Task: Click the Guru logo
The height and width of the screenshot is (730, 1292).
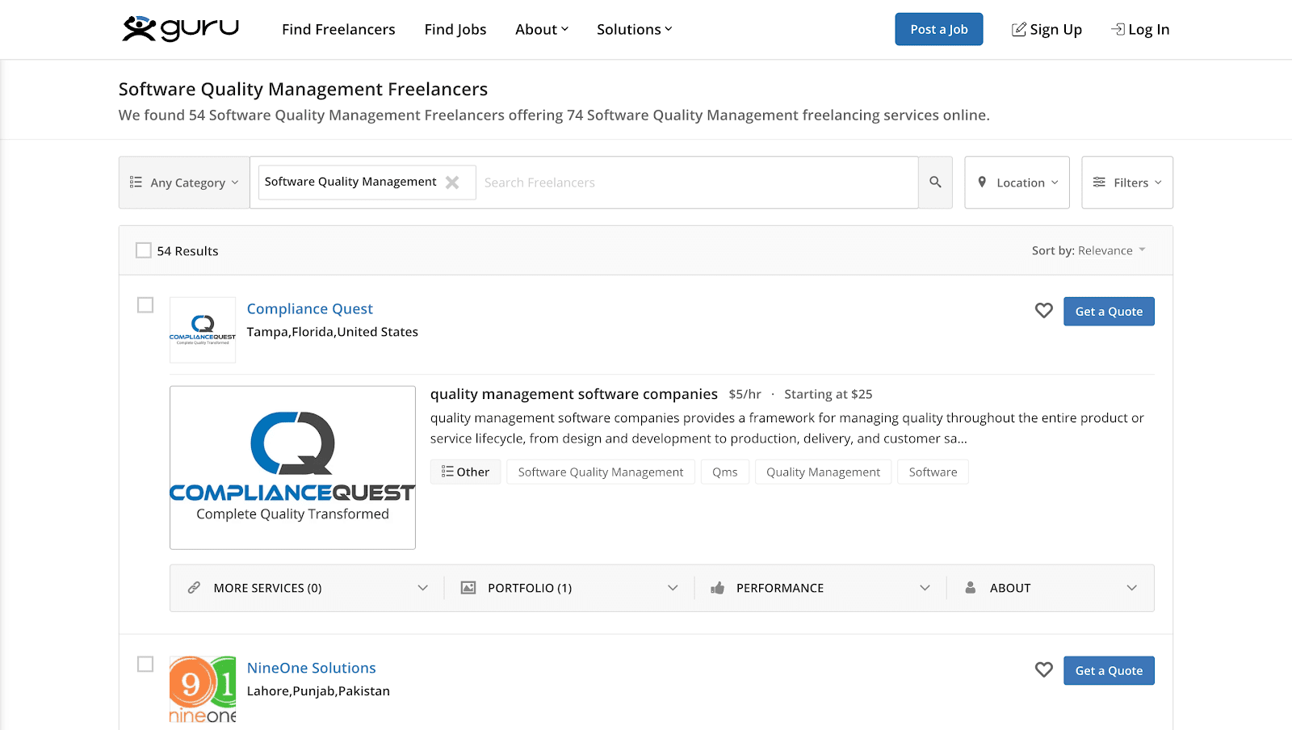Action: pyautogui.click(x=180, y=29)
